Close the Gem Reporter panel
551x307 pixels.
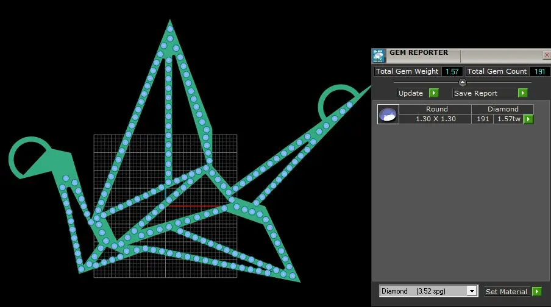547,55
